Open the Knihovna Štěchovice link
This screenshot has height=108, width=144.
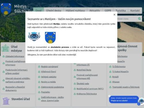[87, 94]
